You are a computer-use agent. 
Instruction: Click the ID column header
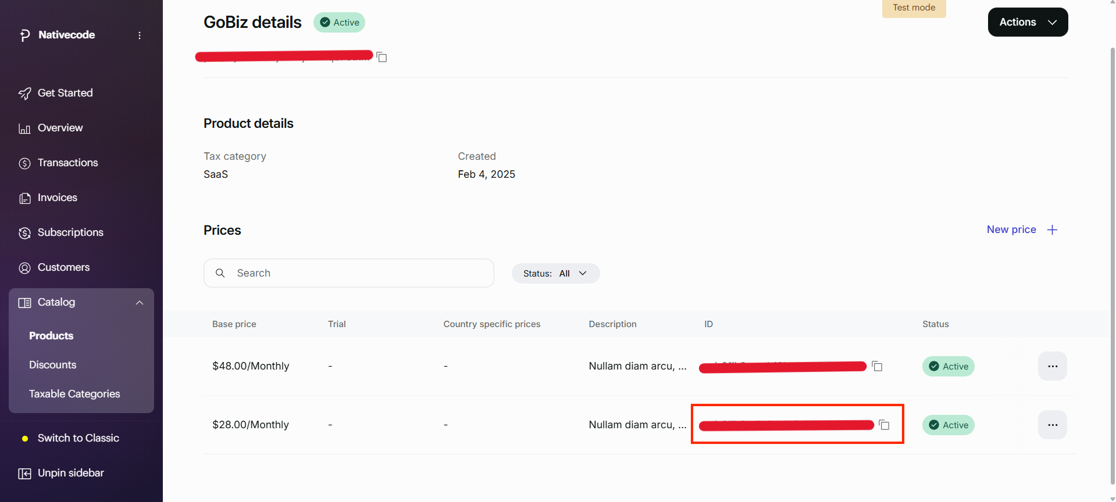click(708, 324)
